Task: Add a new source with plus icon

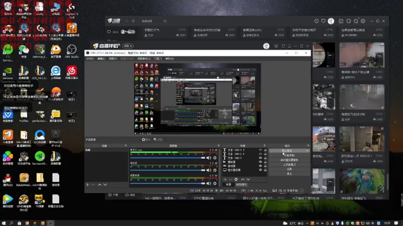Action: pyautogui.click(x=225, y=180)
